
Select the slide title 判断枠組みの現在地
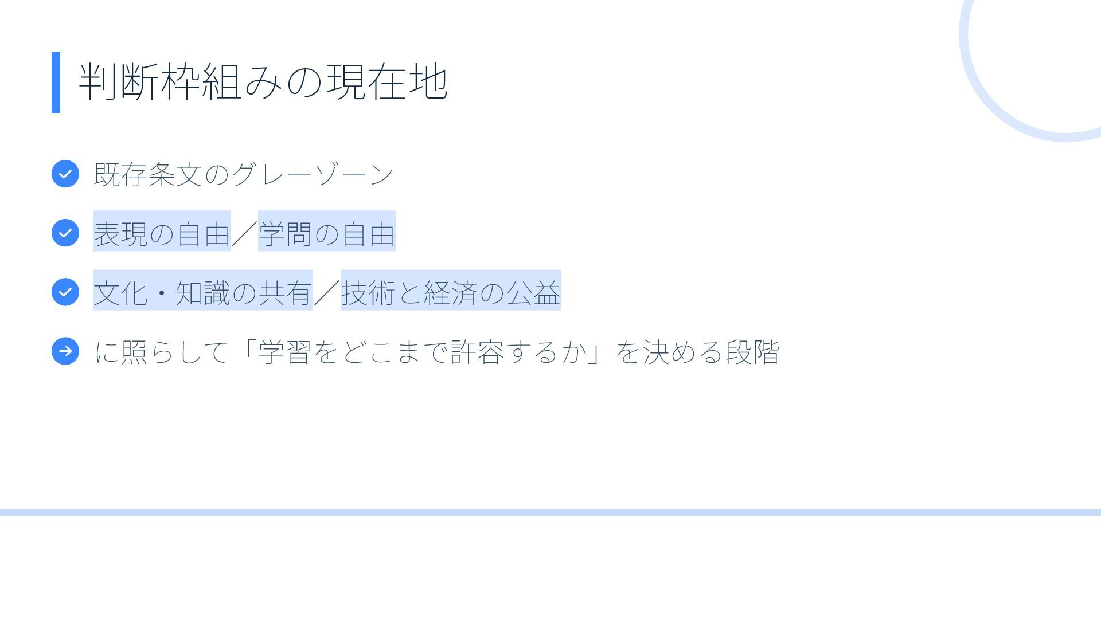[x=263, y=82]
